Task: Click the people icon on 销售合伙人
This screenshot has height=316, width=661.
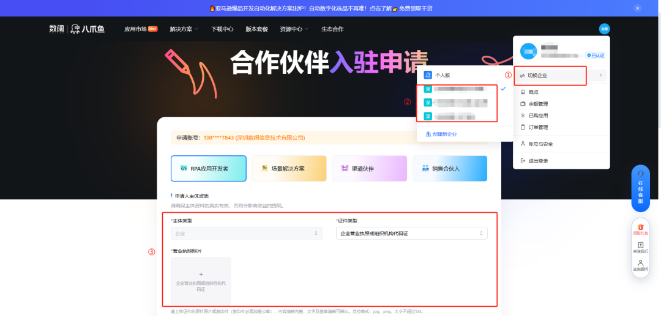Action: click(425, 168)
